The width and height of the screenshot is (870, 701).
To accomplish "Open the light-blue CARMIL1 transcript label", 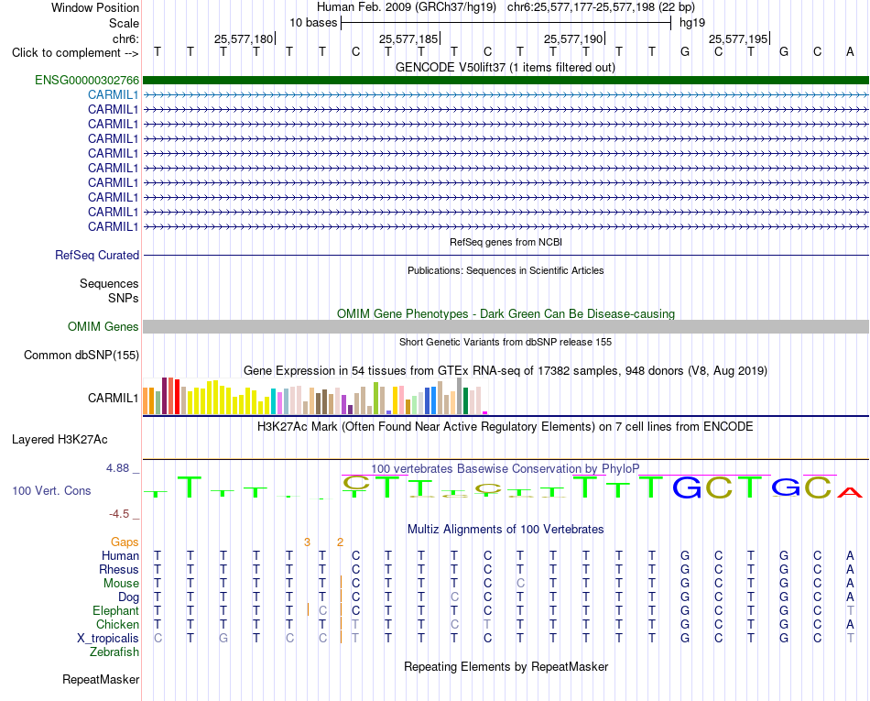I will click(114, 94).
